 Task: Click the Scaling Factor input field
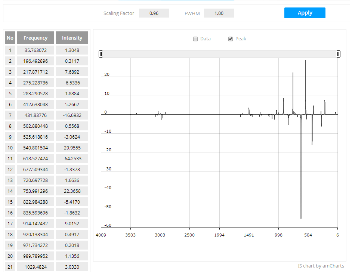tap(154, 13)
